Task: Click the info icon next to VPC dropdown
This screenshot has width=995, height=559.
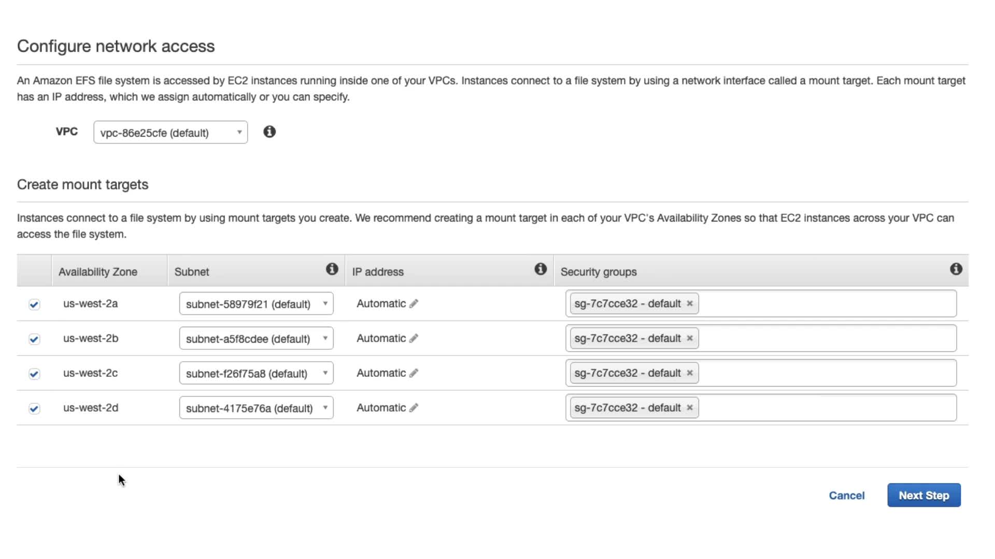Action: [269, 132]
